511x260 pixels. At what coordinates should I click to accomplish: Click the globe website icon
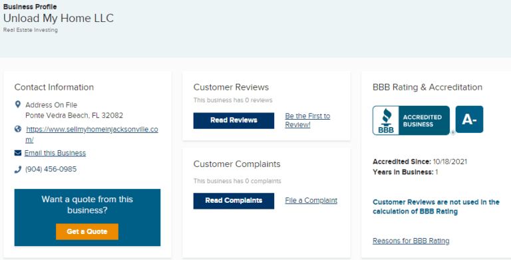[x=18, y=129]
